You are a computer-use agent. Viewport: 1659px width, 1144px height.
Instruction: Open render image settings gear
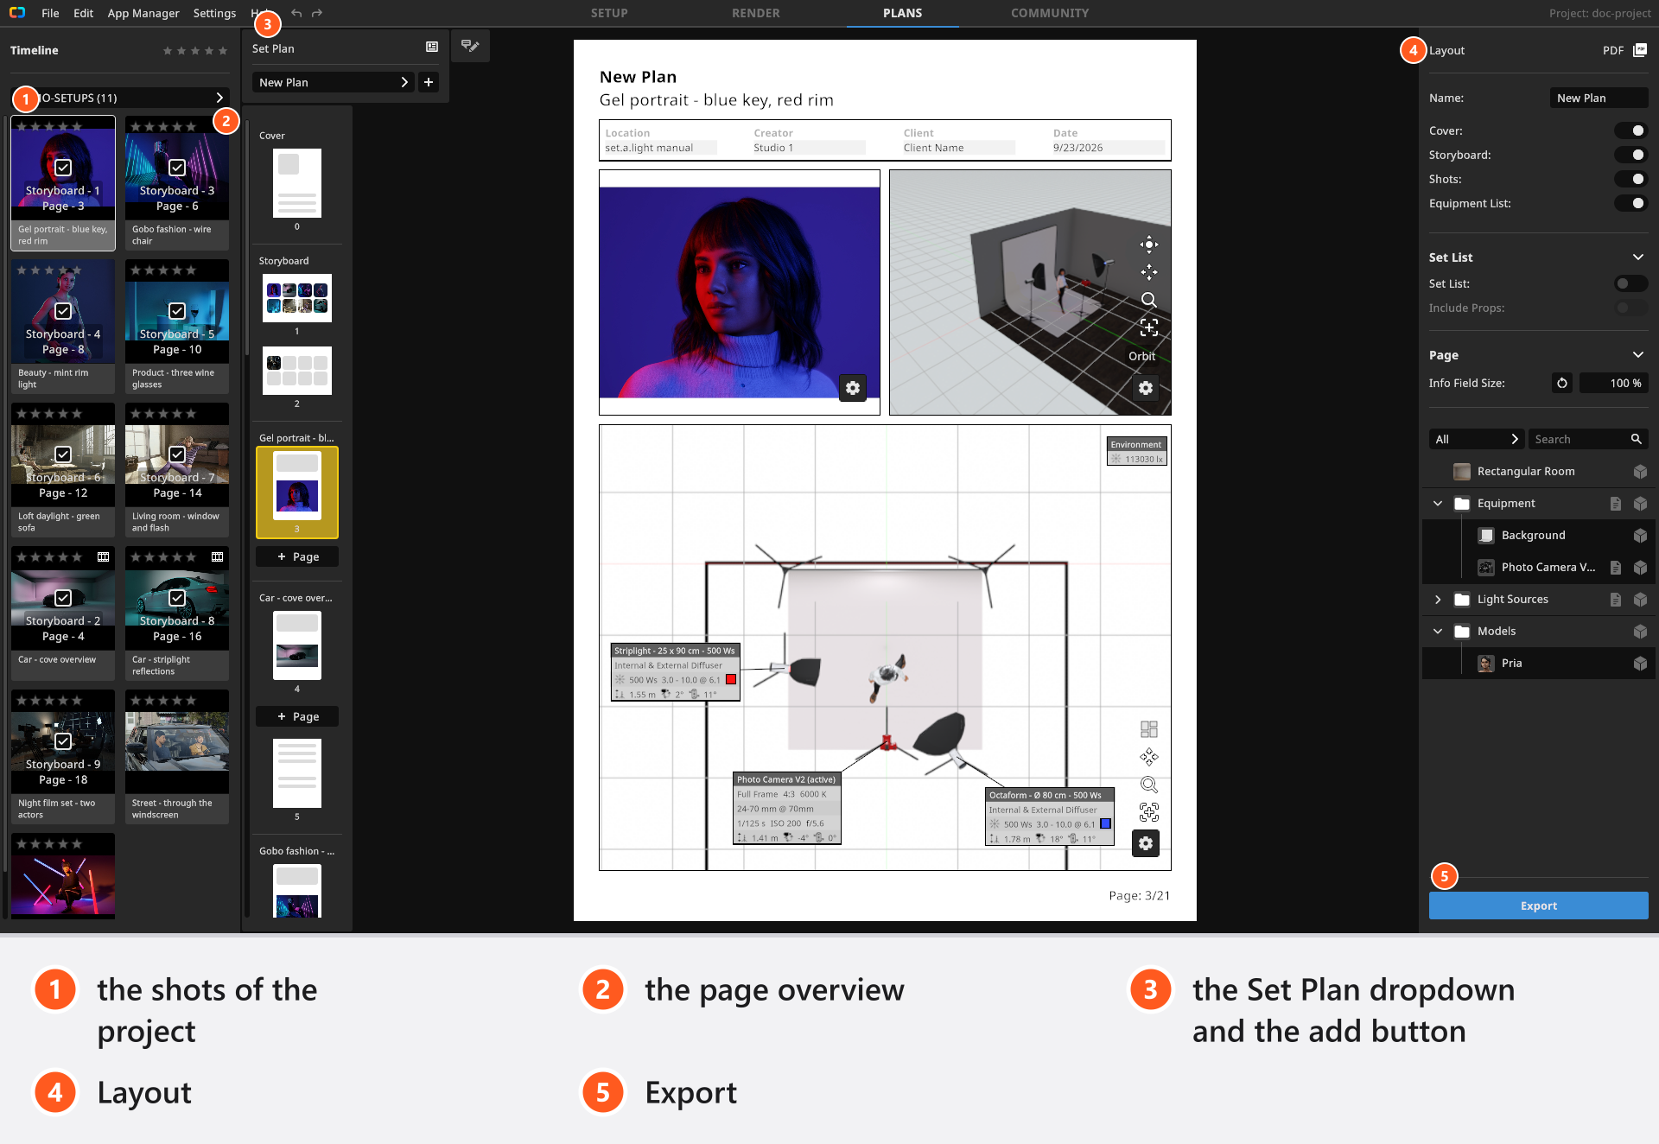[x=853, y=388]
